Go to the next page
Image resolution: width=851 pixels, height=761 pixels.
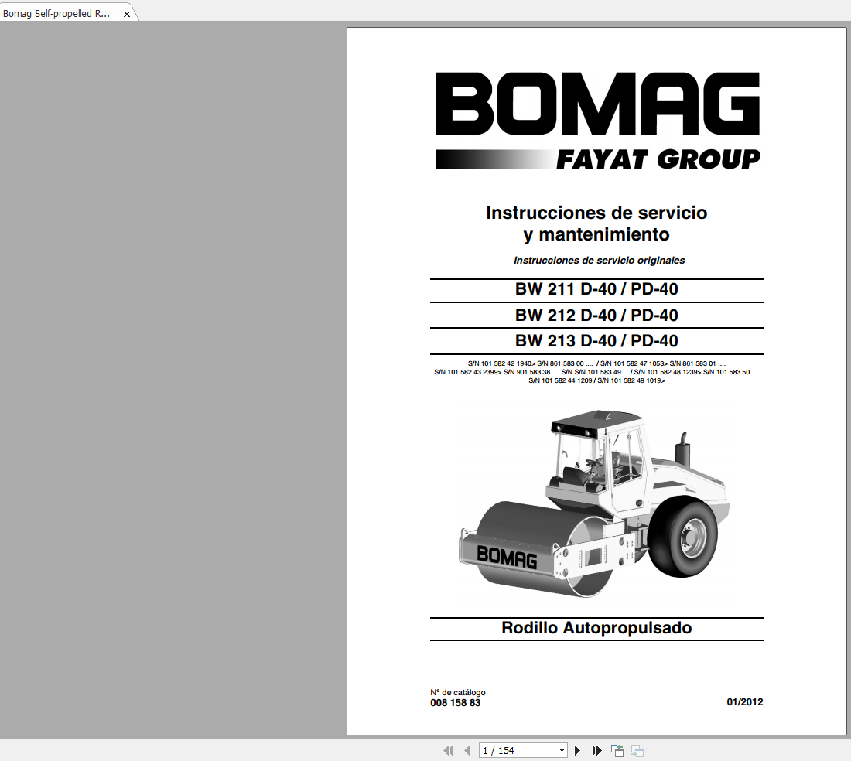577,751
